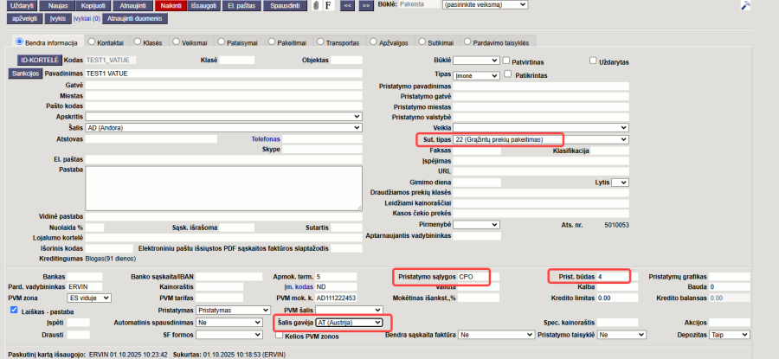The width and height of the screenshot is (779, 359).
Task: Open the Tipas dropdown showing Įmonė
Action: 476,75
